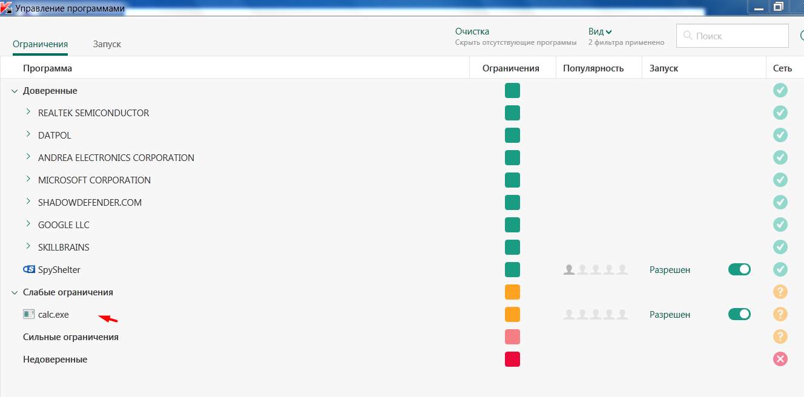Click the network icon in the DATPOL row

click(x=780, y=135)
